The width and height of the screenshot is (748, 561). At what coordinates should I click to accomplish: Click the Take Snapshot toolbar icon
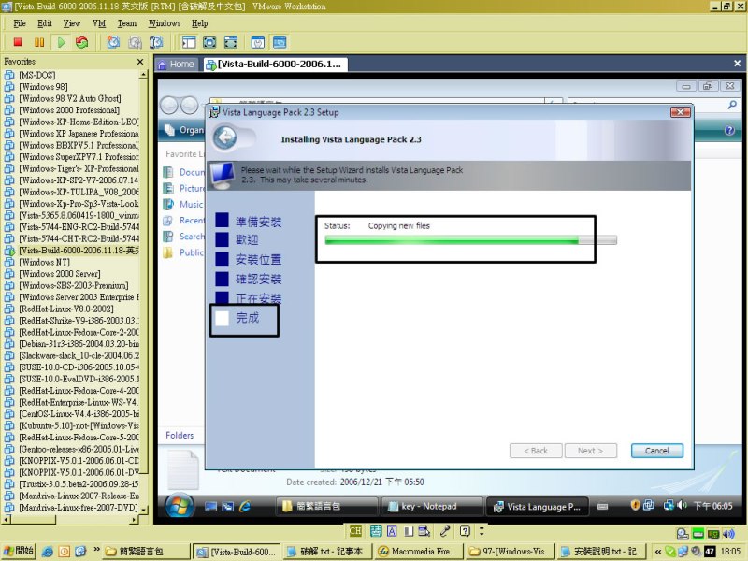point(113,42)
